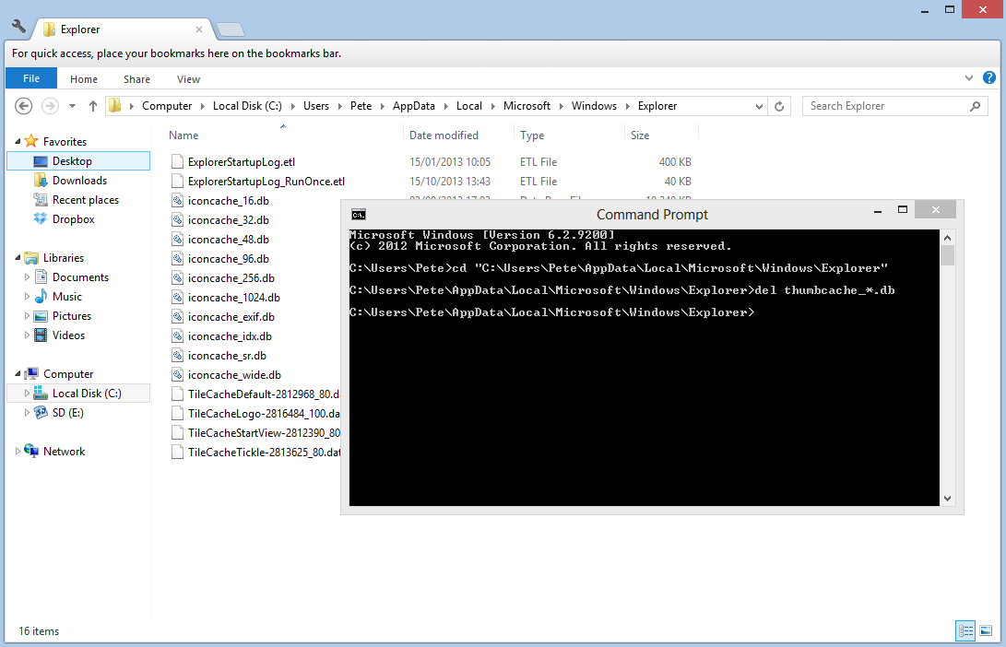
Task: Close the Explorer browser tab
Action: [x=199, y=29]
